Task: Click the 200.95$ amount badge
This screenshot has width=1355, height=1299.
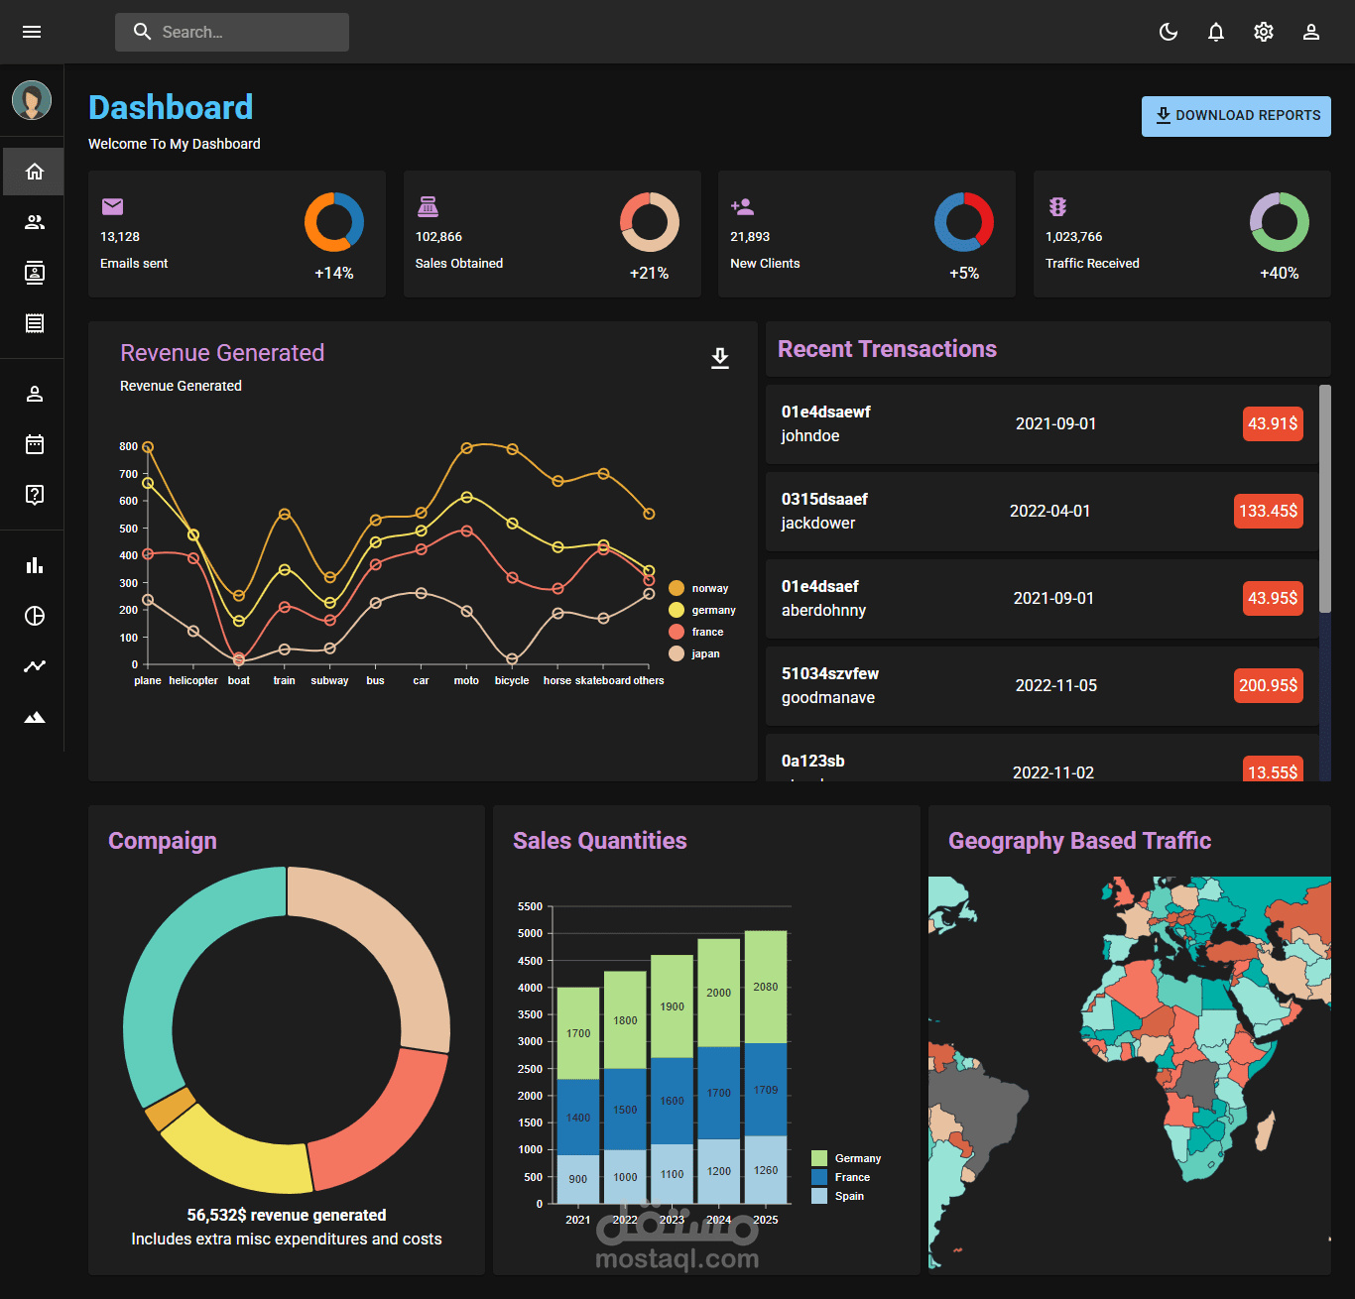Action: pos(1269,685)
